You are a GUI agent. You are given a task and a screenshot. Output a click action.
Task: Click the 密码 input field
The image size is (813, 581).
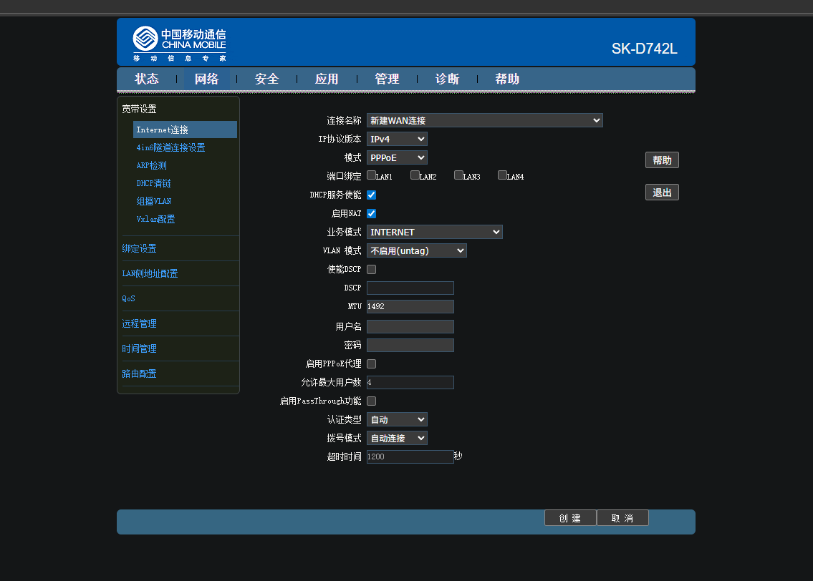[410, 346]
